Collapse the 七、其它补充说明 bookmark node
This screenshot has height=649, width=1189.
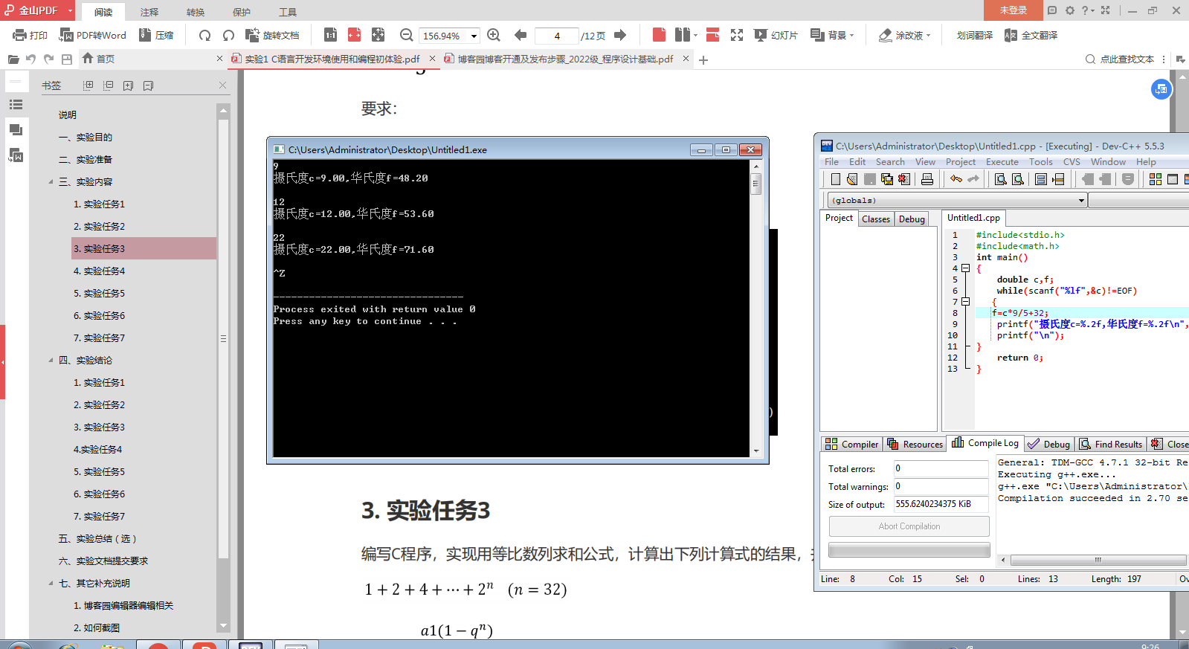[x=51, y=583]
